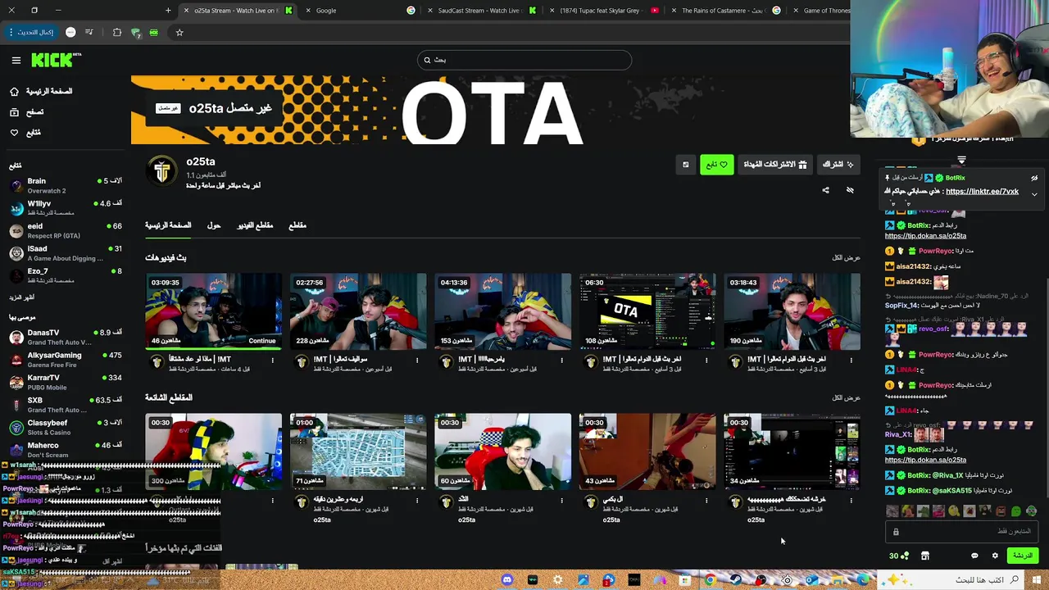The image size is (1049, 590).
Task: Open options dots for the 01:00 clip
Action: [x=417, y=500]
